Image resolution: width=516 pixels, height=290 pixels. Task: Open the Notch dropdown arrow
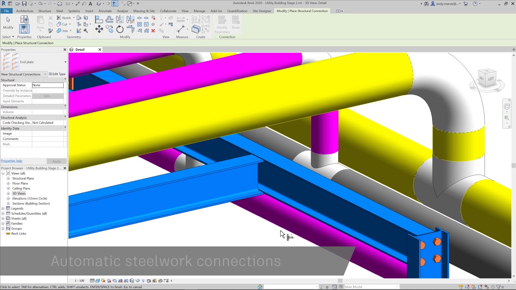(74, 18)
